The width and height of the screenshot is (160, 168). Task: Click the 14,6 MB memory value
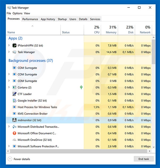(x=111, y=52)
